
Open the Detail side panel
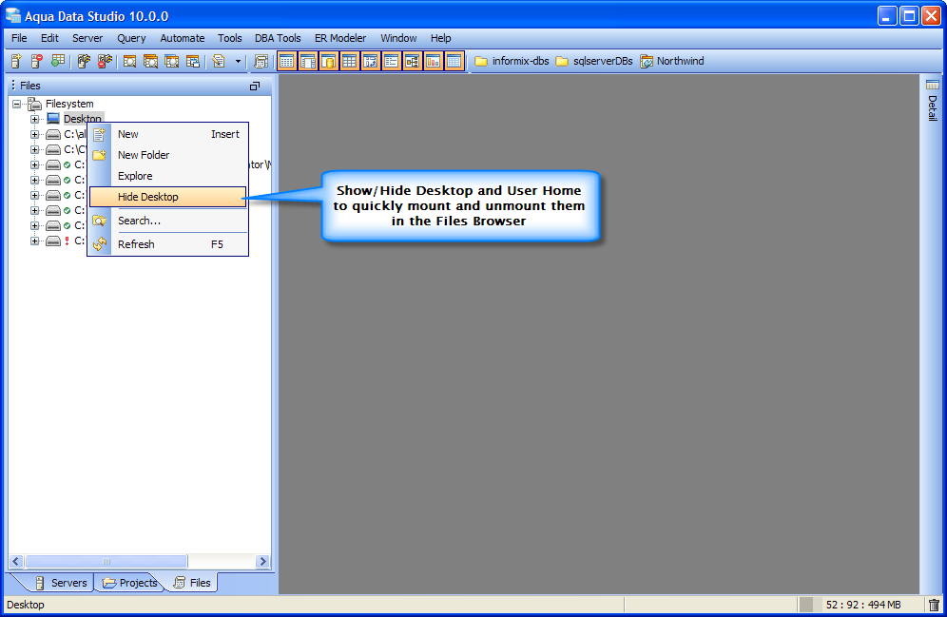933,100
